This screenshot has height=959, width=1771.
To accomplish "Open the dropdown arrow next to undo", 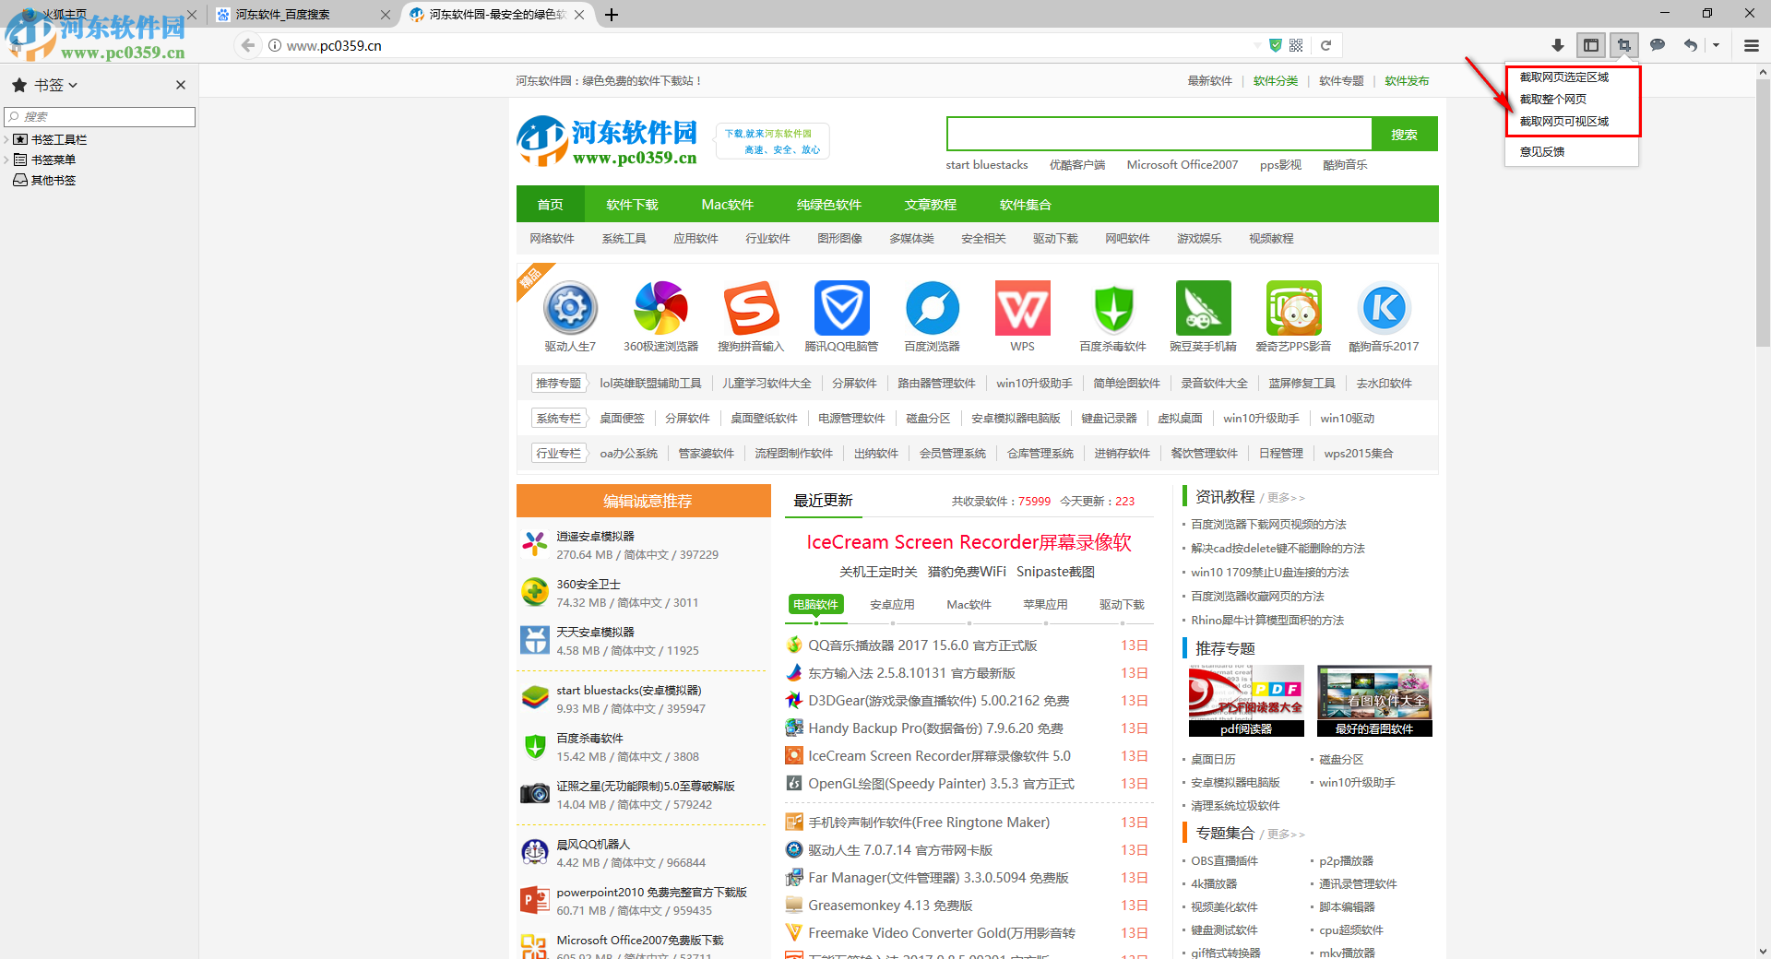I will [1717, 45].
